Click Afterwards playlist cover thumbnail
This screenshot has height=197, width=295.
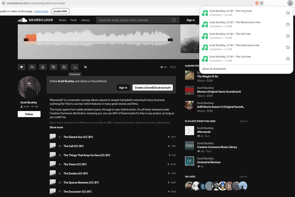(190, 131)
